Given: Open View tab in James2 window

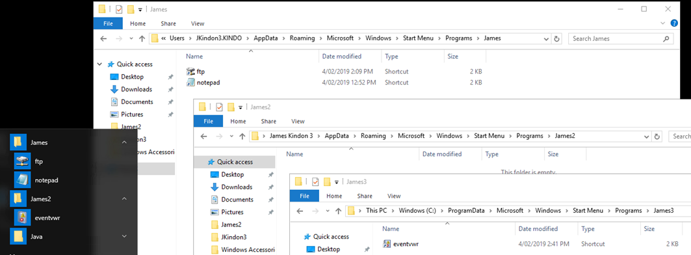Looking at the screenshot, I should tap(298, 122).
